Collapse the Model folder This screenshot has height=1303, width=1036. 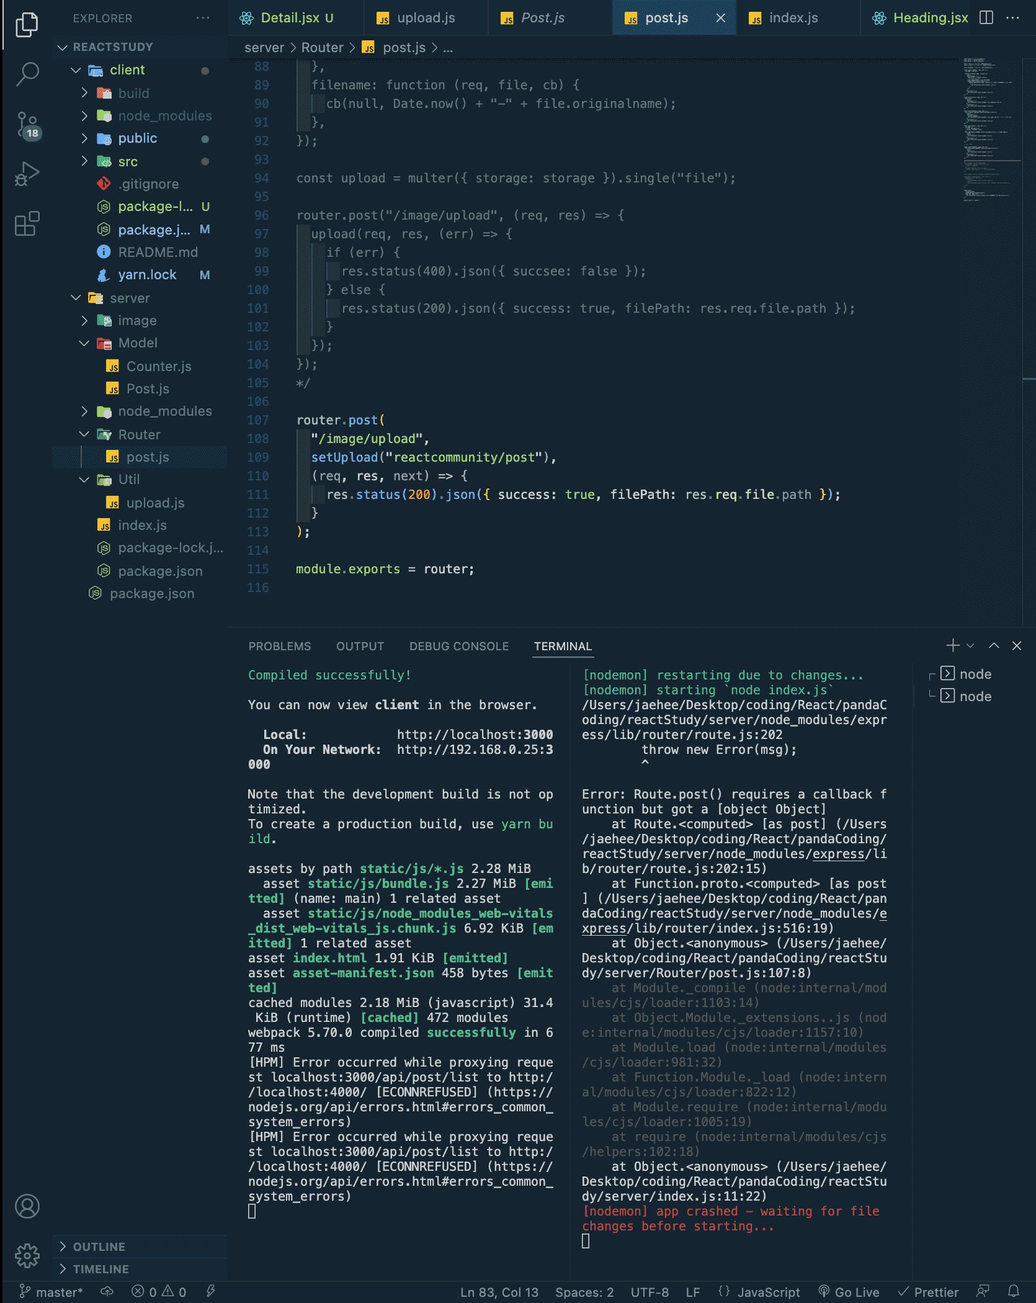(140, 343)
